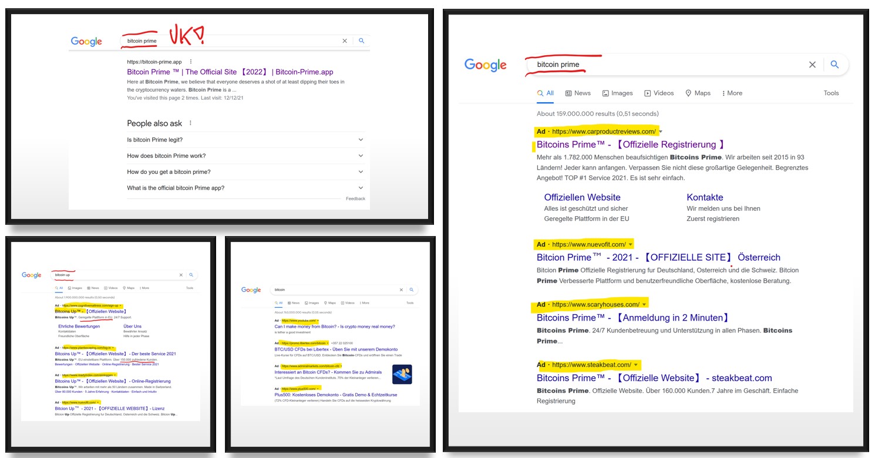Switch to the Images tab on the Bitcoins Prime ads page
875x458 pixels.
[x=617, y=93]
